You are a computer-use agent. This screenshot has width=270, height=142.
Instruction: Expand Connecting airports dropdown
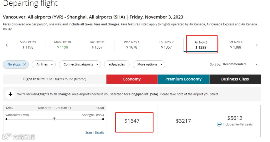click(80, 64)
